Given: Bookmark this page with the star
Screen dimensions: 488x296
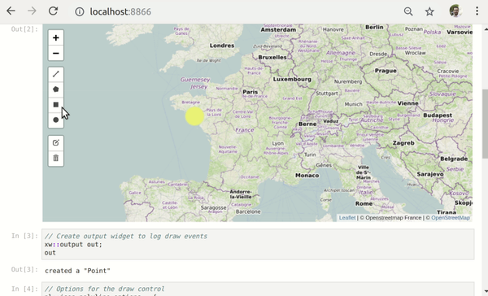Looking at the screenshot, I should click(429, 11).
